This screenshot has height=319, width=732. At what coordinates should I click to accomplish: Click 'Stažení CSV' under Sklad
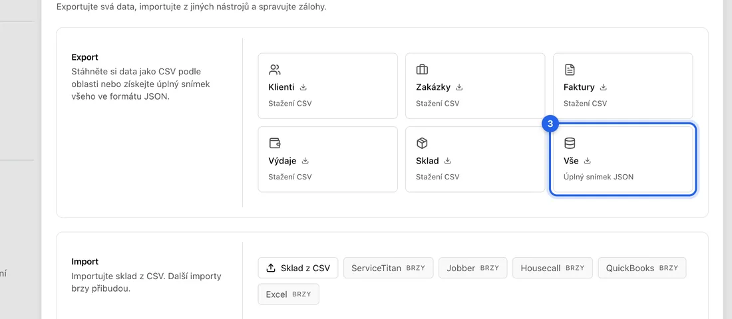[437, 177]
